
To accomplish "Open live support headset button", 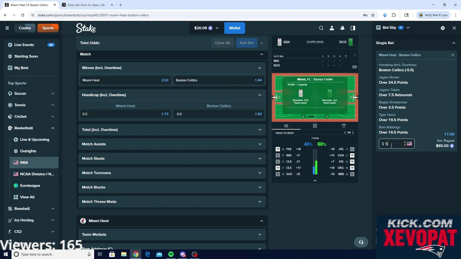I will [361, 242].
